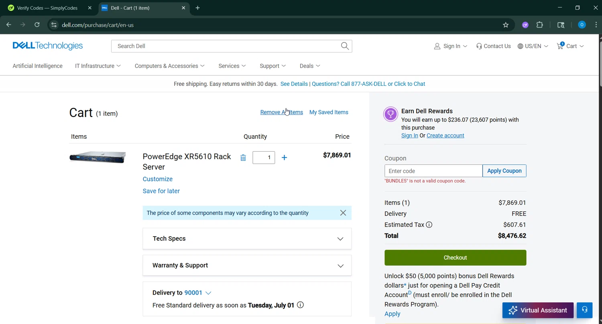The height and width of the screenshot is (324, 602).
Task: Increase quantity with the plus icon
Action: point(284,158)
